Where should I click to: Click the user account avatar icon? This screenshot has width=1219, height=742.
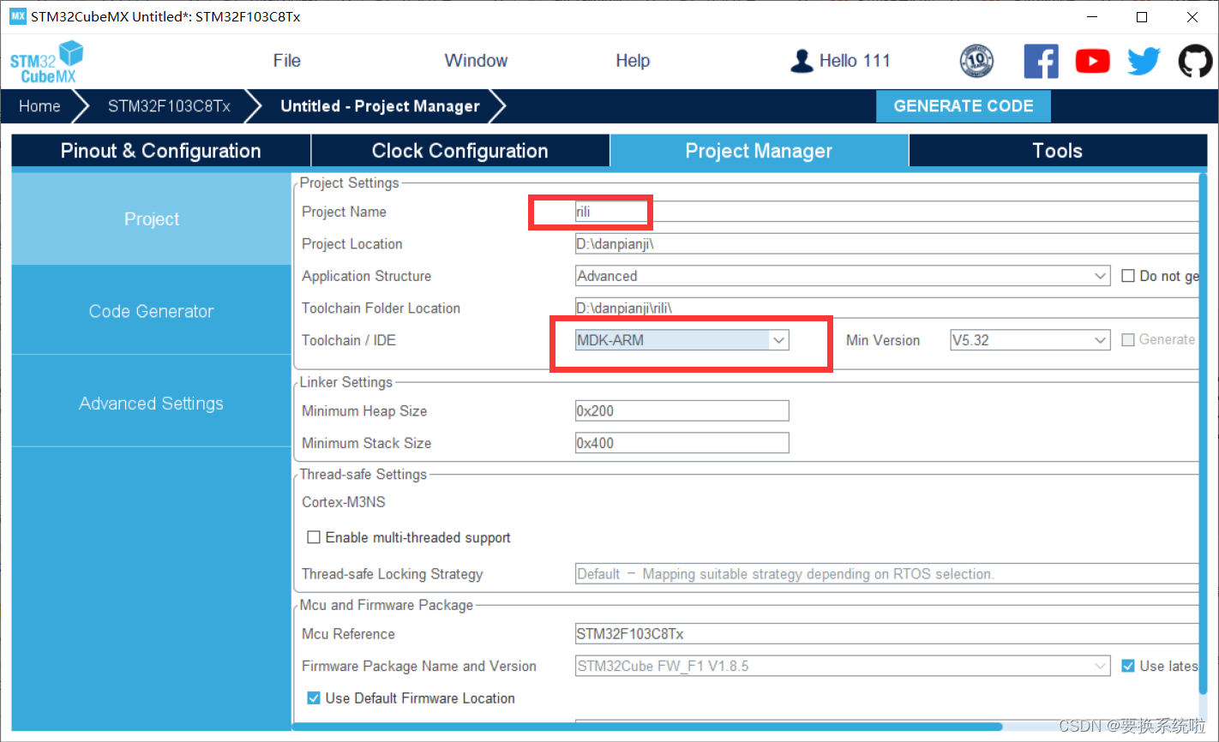[802, 61]
